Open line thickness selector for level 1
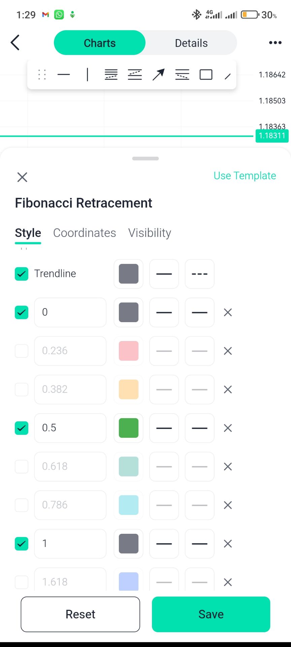This screenshot has height=647, width=291. [x=164, y=544]
